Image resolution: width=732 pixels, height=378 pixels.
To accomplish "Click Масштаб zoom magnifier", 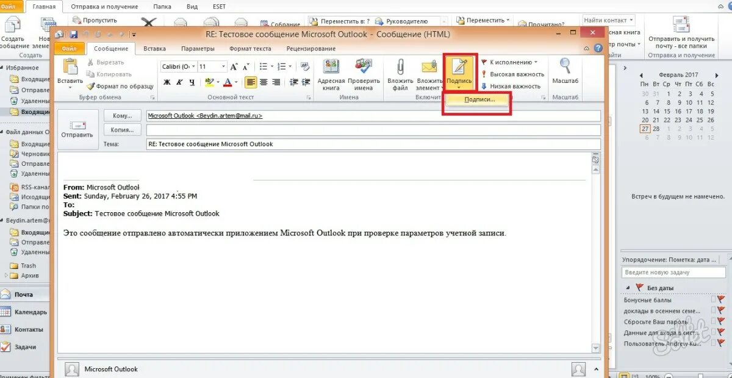I will pos(565,71).
